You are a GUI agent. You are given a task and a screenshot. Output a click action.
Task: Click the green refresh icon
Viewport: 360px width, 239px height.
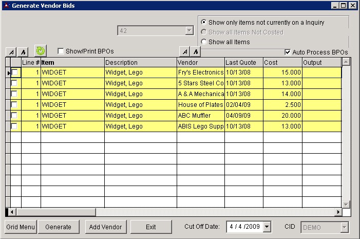40,51
